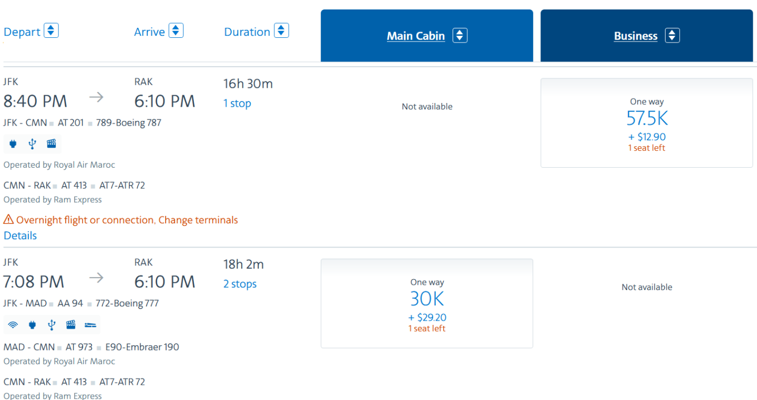Click the Wi-Fi icon on the AA 94 flight
Viewport: 757px width, 400px height.
[x=13, y=325]
